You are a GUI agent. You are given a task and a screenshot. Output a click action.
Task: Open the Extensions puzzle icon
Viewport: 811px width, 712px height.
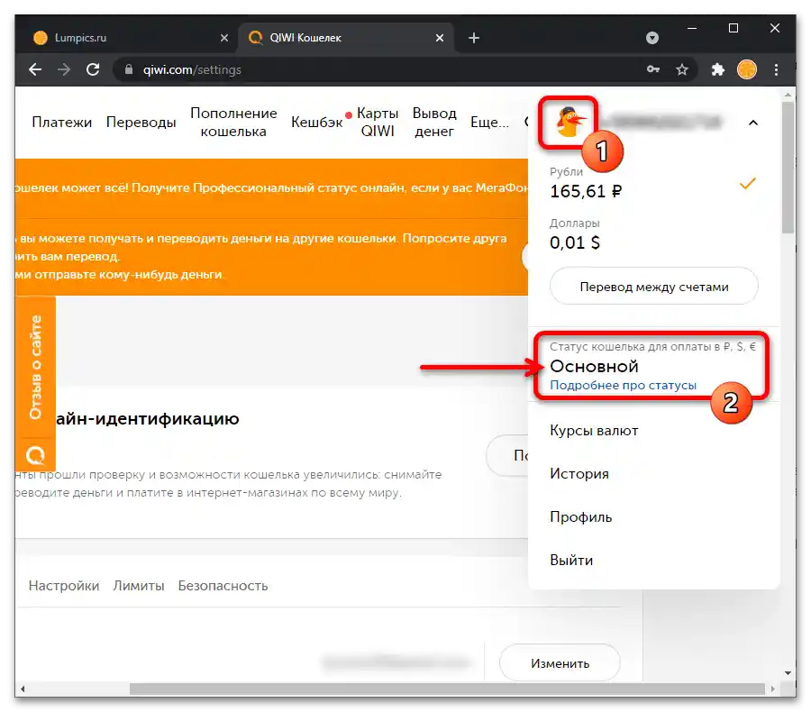(x=718, y=69)
